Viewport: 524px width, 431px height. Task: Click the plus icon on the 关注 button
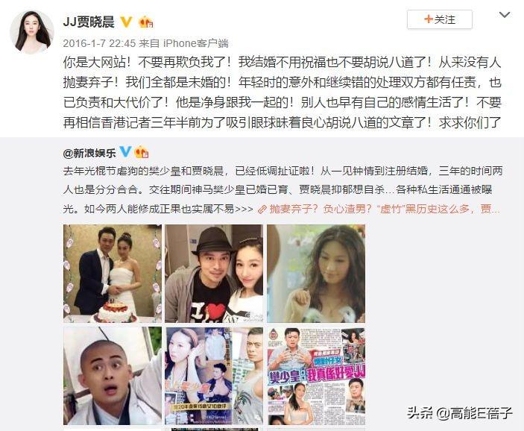[428, 19]
